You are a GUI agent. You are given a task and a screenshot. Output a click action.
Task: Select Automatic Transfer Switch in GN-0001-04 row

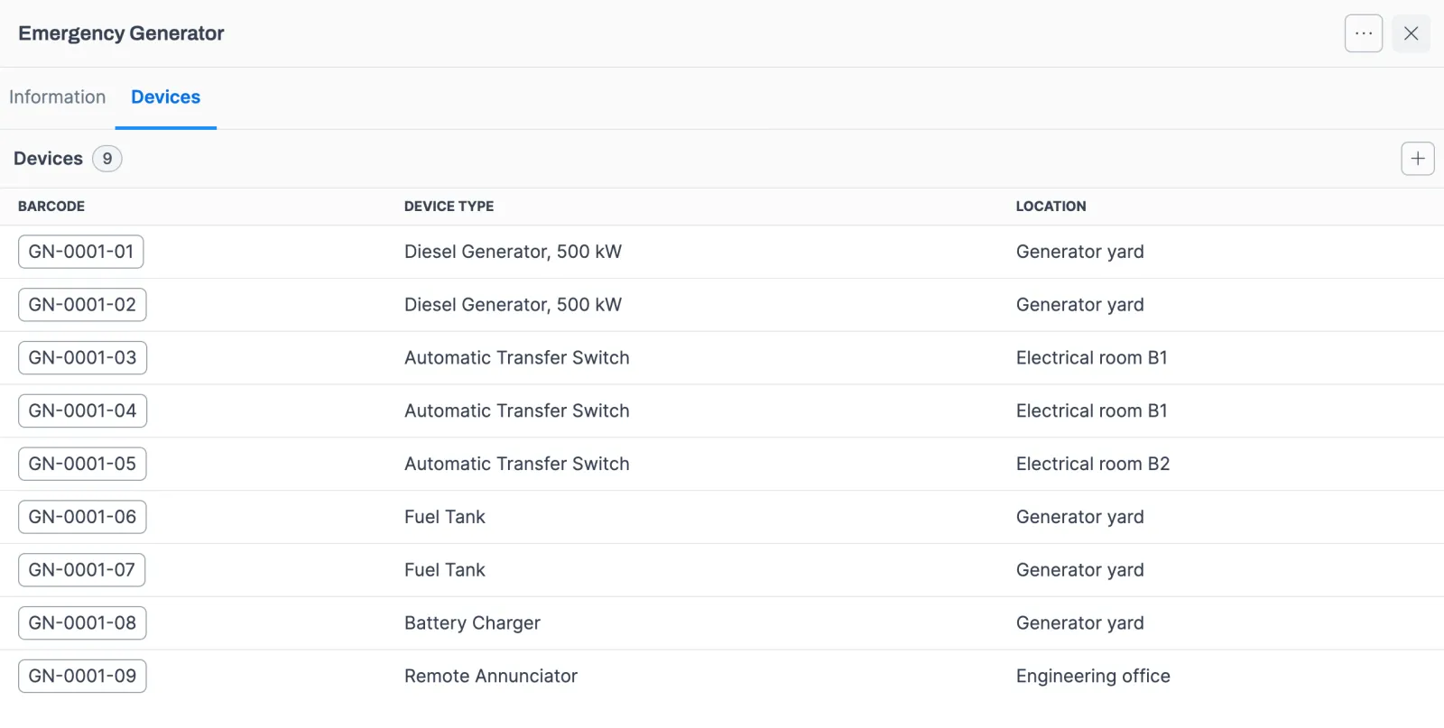click(x=517, y=411)
